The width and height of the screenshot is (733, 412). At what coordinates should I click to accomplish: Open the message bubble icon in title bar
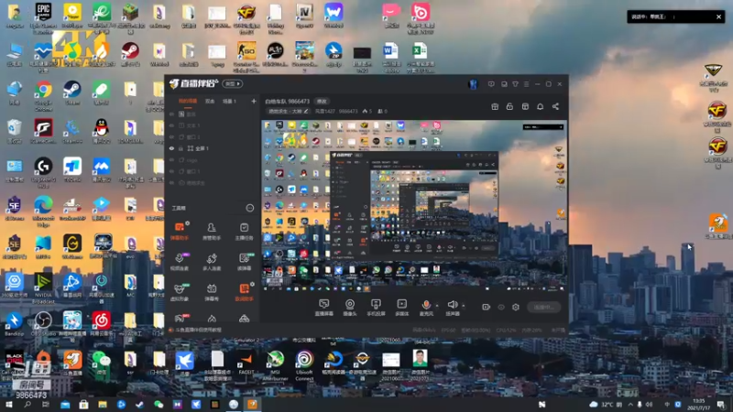(x=491, y=84)
